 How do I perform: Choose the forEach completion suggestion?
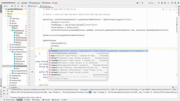coord(78,72)
